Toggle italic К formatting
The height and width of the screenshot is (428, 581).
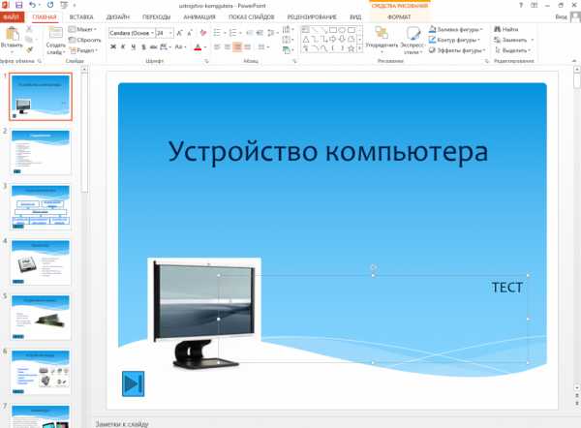[x=123, y=47]
